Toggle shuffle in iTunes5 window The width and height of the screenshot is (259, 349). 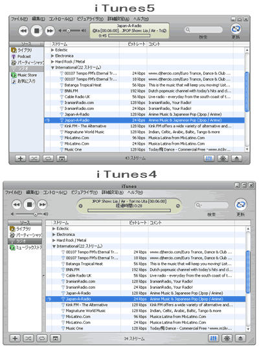[x=34, y=158]
